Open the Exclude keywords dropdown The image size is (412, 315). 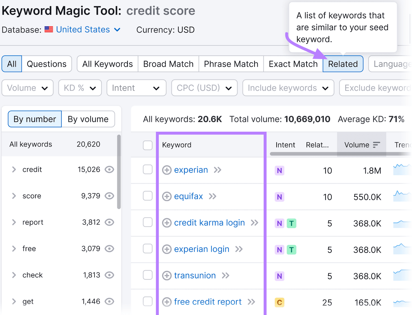tap(376, 88)
